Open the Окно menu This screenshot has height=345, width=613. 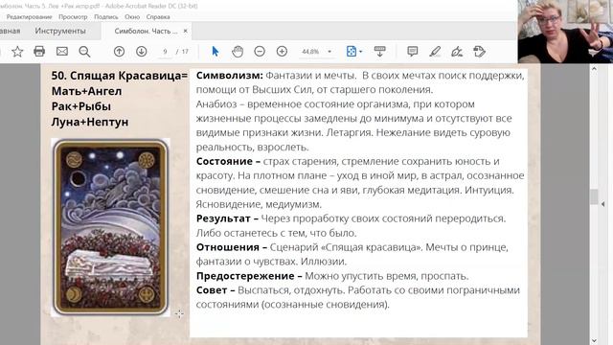pos(132,17)
